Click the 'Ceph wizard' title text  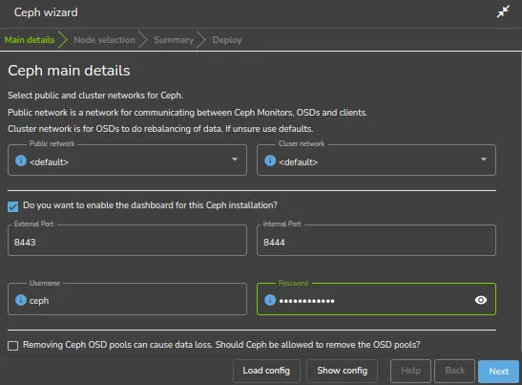(x=46, y=12)
